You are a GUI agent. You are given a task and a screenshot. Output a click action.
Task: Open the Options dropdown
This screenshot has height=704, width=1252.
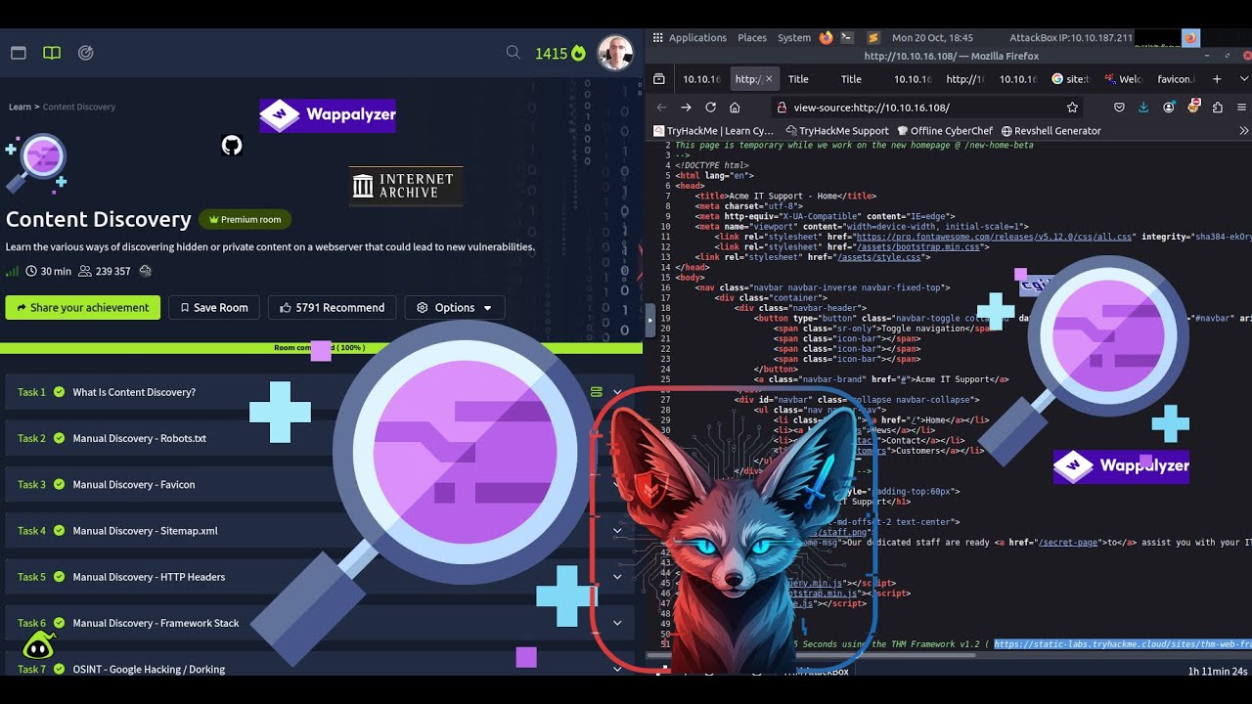pyautogui.click(x=455, y=307)
